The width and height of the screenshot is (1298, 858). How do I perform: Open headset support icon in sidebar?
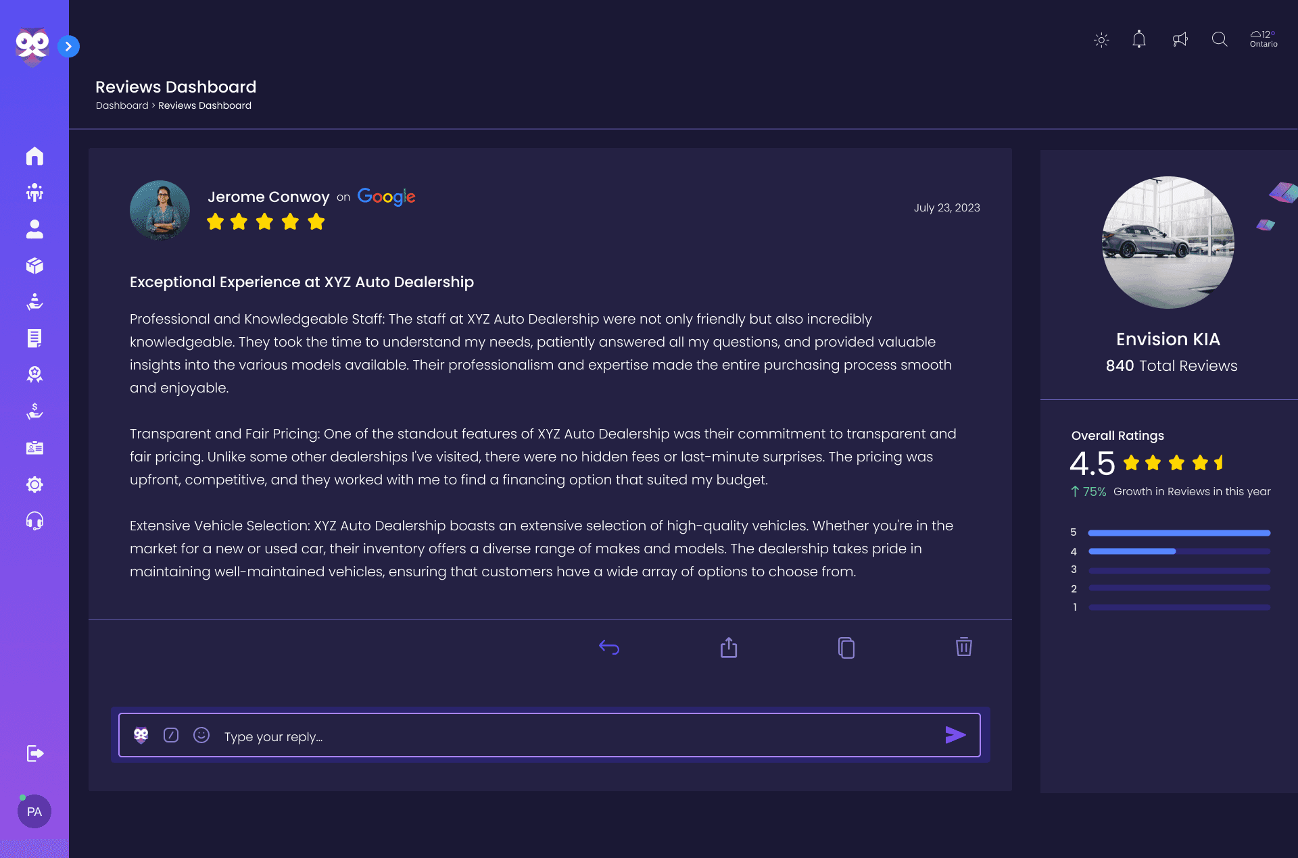(x=34, y=521)
